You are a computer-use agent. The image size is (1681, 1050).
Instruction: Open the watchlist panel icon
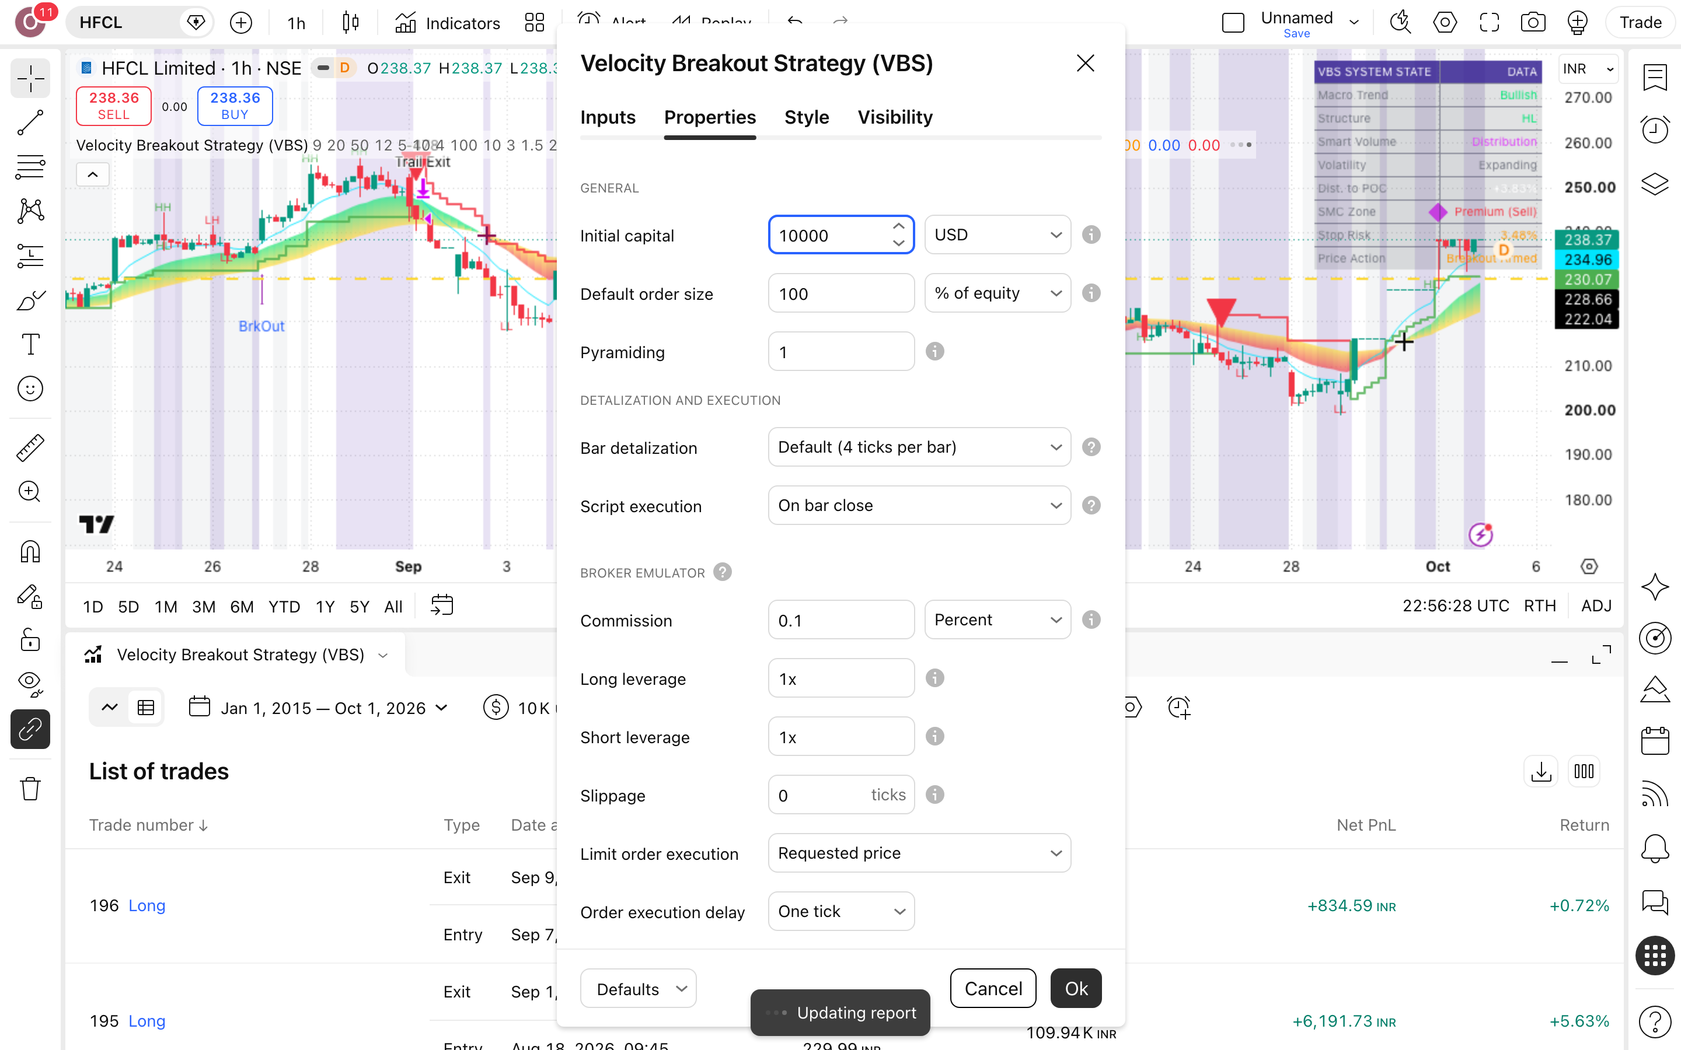pos(1655,78)
